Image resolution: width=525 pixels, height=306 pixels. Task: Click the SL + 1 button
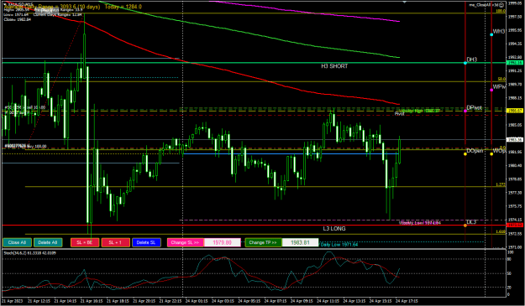coord(116,242)
